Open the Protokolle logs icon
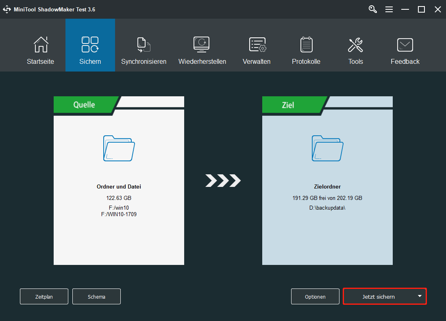 click(x=306, y=45)
